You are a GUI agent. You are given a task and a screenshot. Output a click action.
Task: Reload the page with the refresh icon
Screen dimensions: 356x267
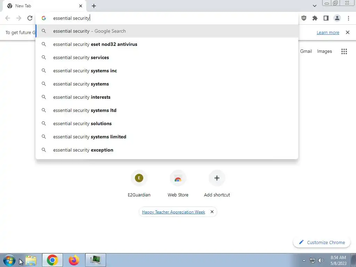point(30,18)
